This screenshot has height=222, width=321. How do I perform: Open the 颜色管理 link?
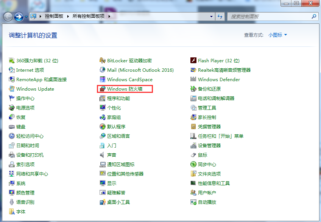click(x=25, y=193)
